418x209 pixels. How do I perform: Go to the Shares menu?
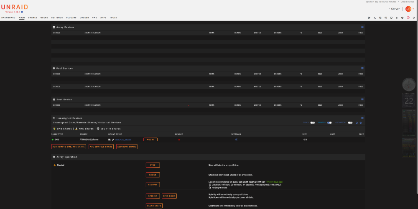(x=33, y=18)
